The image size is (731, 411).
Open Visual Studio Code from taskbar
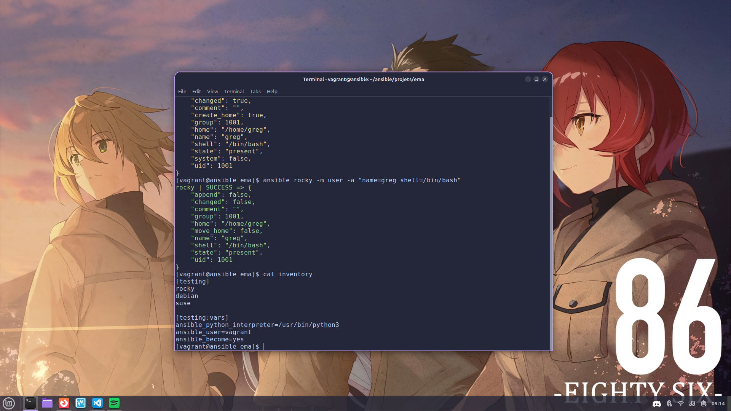point(97,403)
